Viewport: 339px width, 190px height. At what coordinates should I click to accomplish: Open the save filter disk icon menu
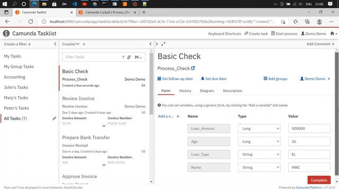point(138,57)
